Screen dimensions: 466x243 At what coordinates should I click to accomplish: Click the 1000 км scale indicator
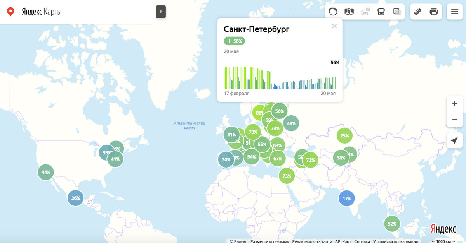(x=443, y=241)
